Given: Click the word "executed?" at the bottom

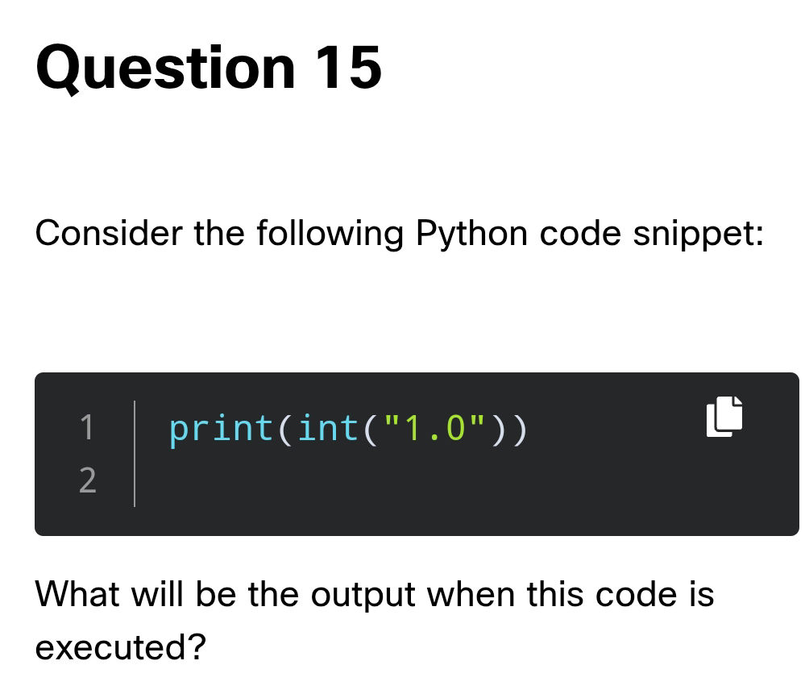Looking at the screenshot, I should click(x=120, y=648).
